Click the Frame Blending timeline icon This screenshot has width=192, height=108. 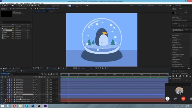click(x=51, y=74)
